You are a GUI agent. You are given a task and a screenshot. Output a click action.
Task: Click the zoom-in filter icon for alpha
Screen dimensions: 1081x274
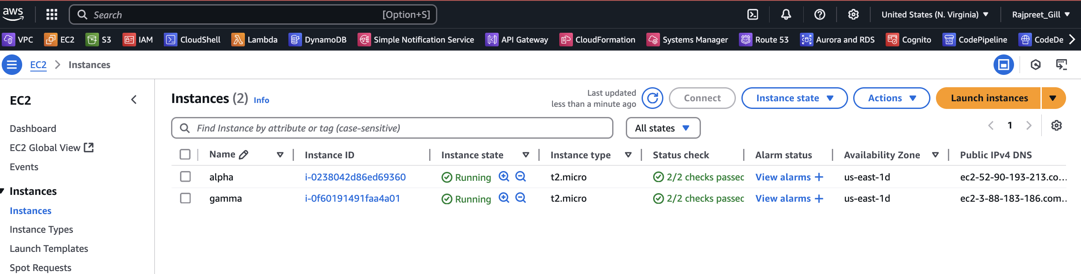504,177
